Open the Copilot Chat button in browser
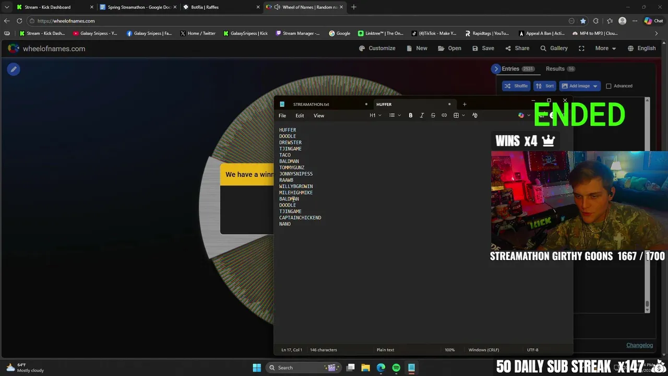 (x=654, y=21)
